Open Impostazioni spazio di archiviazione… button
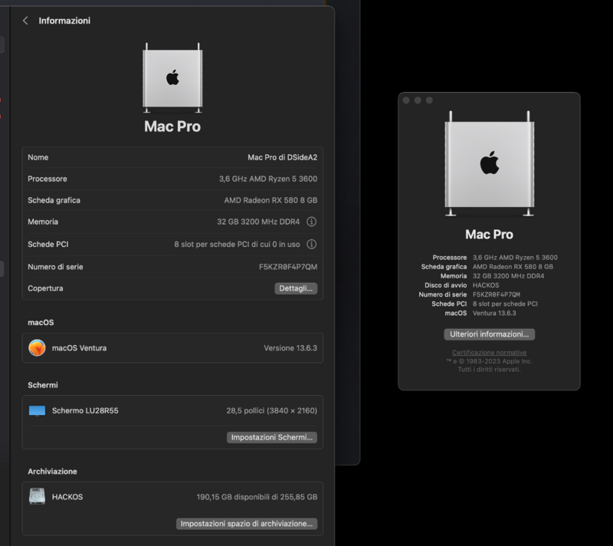This screenshot has width=613, height=546. pos(247,524)
